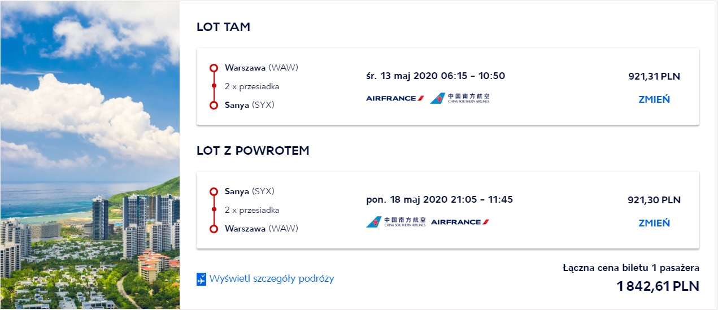Click the 921,31 PLN outbound price

[655, 77]
